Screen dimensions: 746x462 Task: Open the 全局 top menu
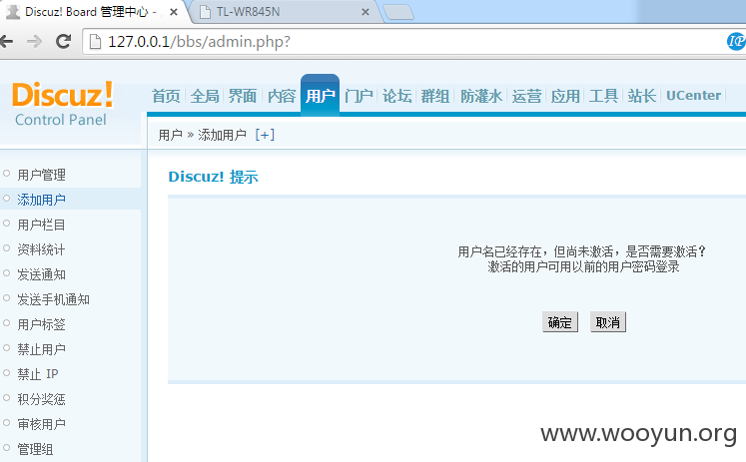[205, 96]
